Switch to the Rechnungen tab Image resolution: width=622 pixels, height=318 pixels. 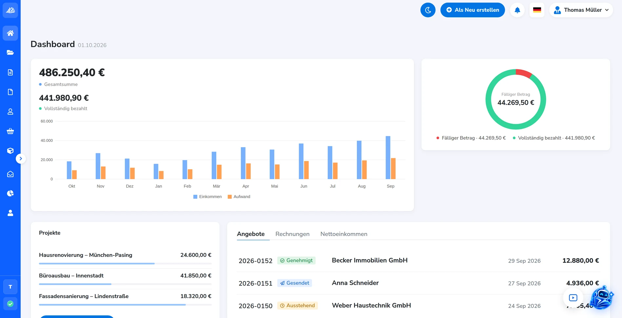tap(292, 234)
